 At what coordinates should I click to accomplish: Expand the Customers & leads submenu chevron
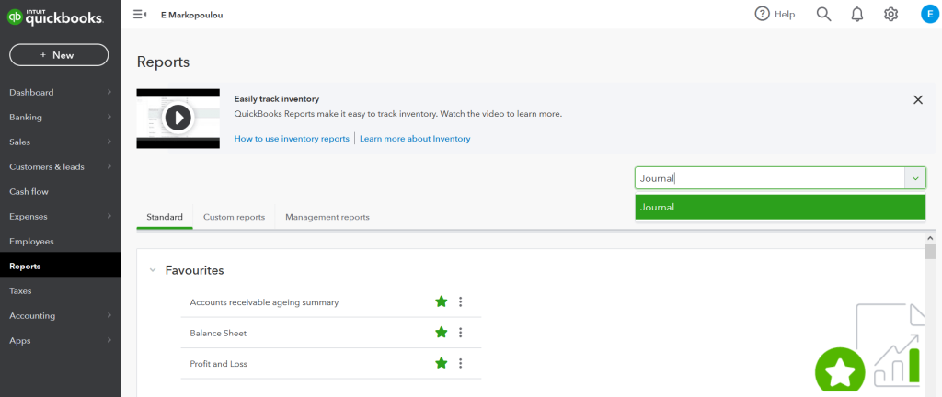tap(109, 166)
